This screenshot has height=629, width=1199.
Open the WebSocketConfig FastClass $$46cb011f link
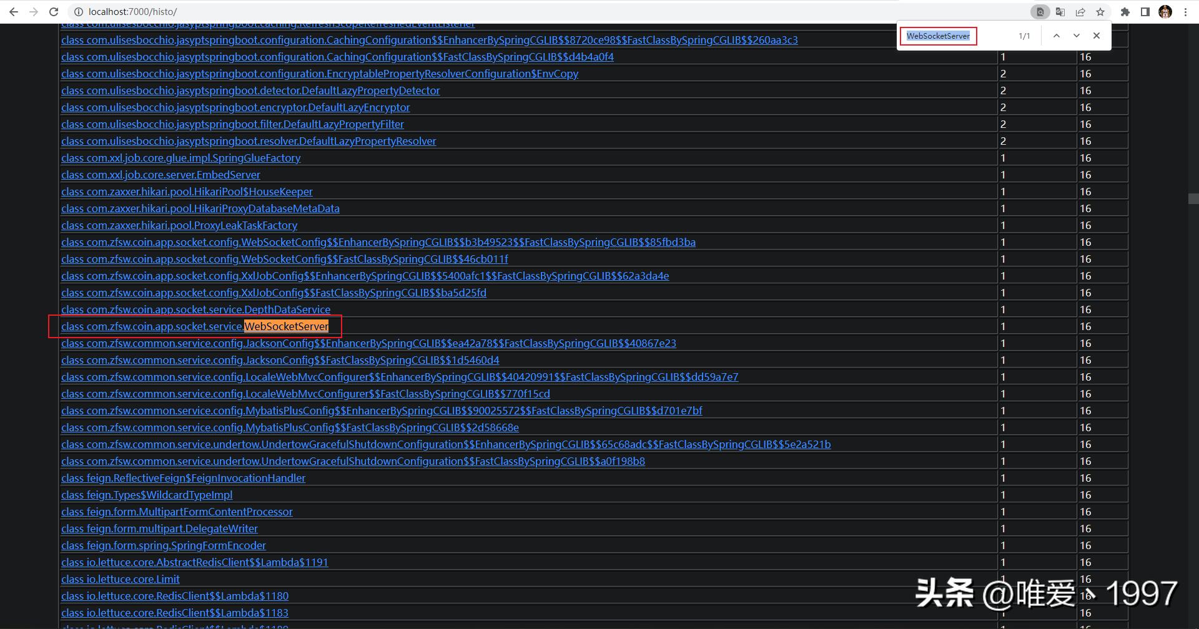[285, 259]
